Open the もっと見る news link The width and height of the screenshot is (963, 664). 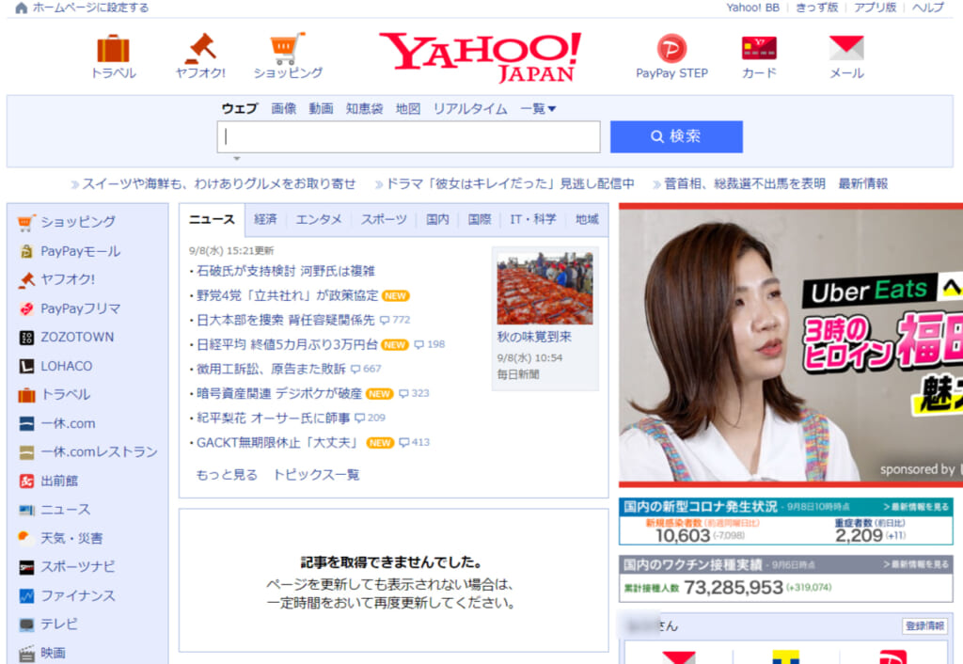point(227,475)
